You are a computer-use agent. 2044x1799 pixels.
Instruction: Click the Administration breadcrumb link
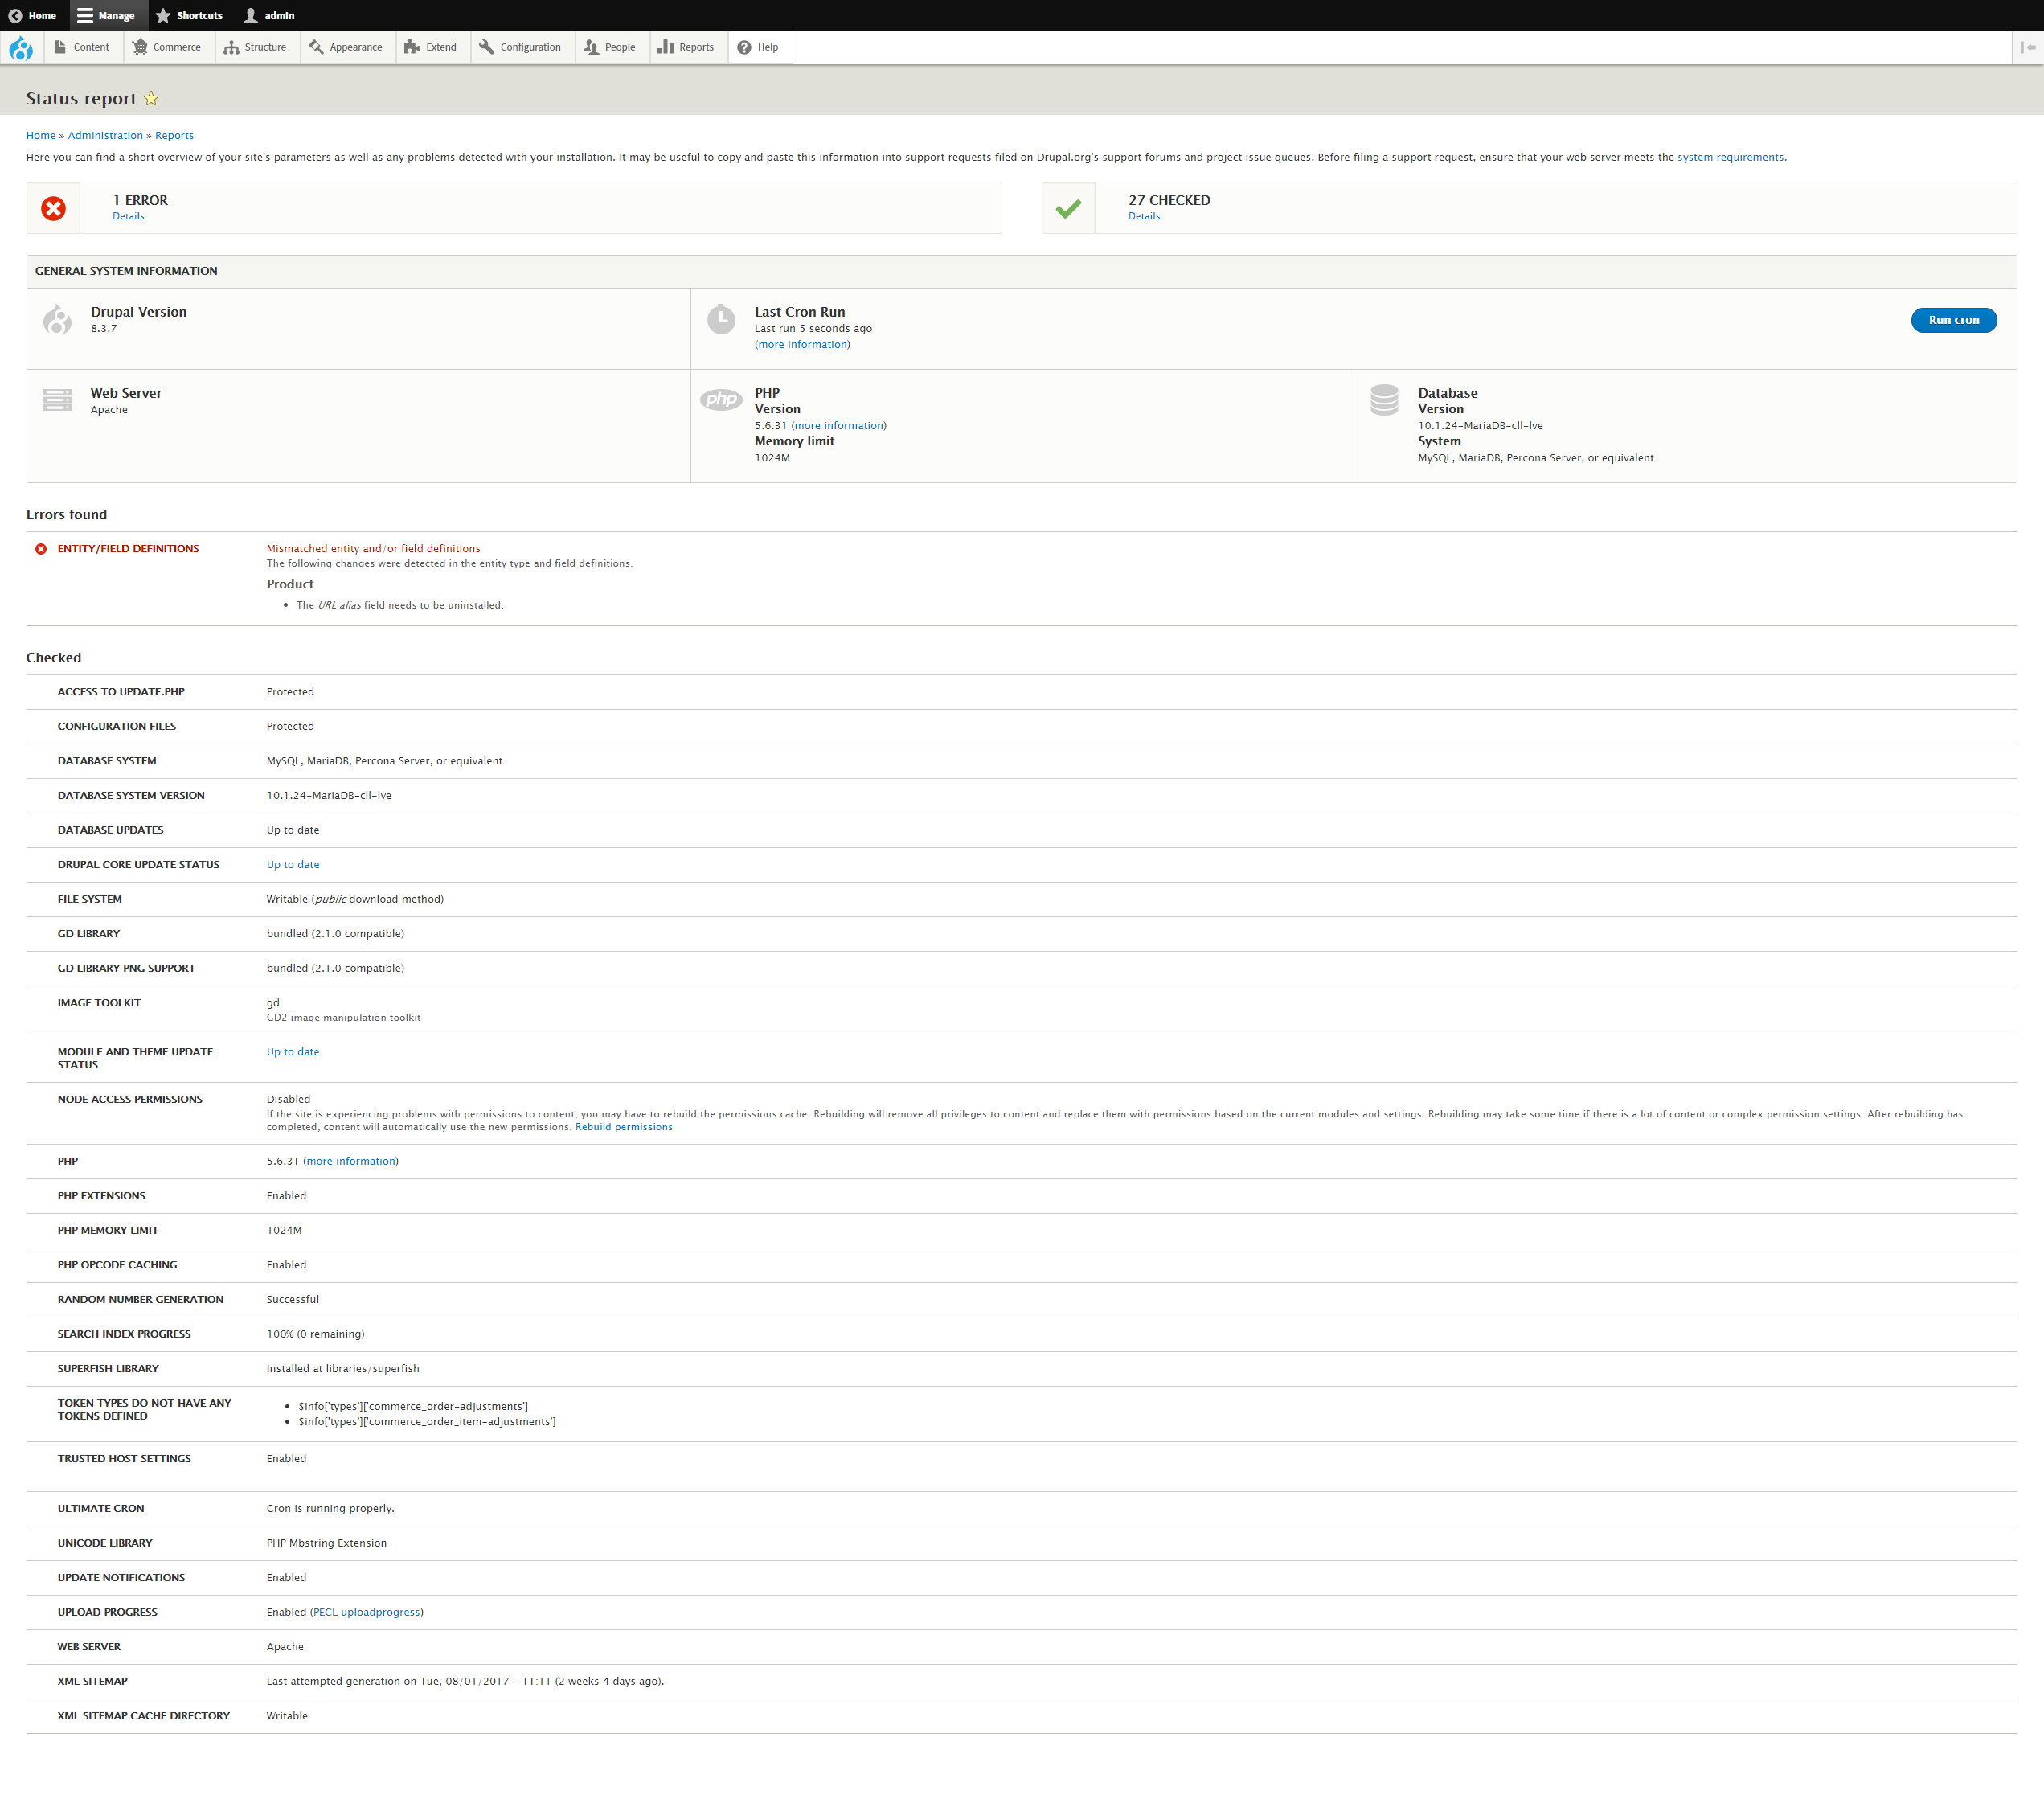105,135
